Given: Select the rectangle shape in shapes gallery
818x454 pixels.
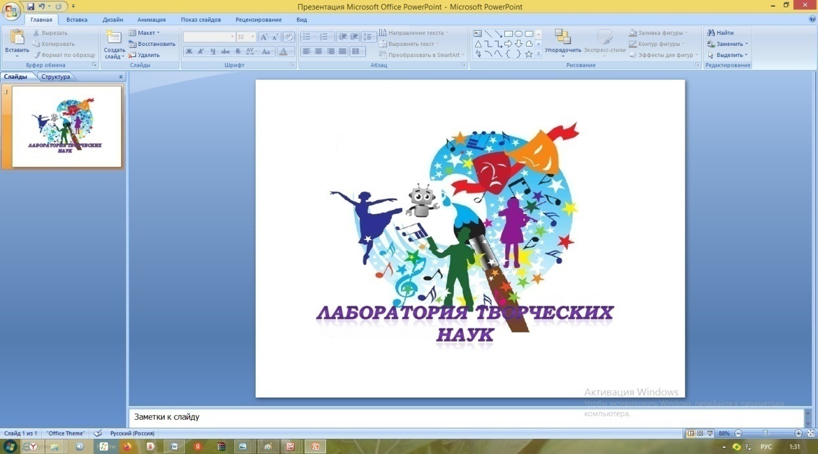Looking at the screenshot, I should (x=508, y=33).
